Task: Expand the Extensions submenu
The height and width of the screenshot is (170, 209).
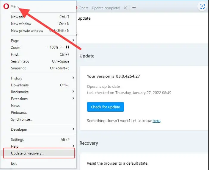Action: [43, 99]
